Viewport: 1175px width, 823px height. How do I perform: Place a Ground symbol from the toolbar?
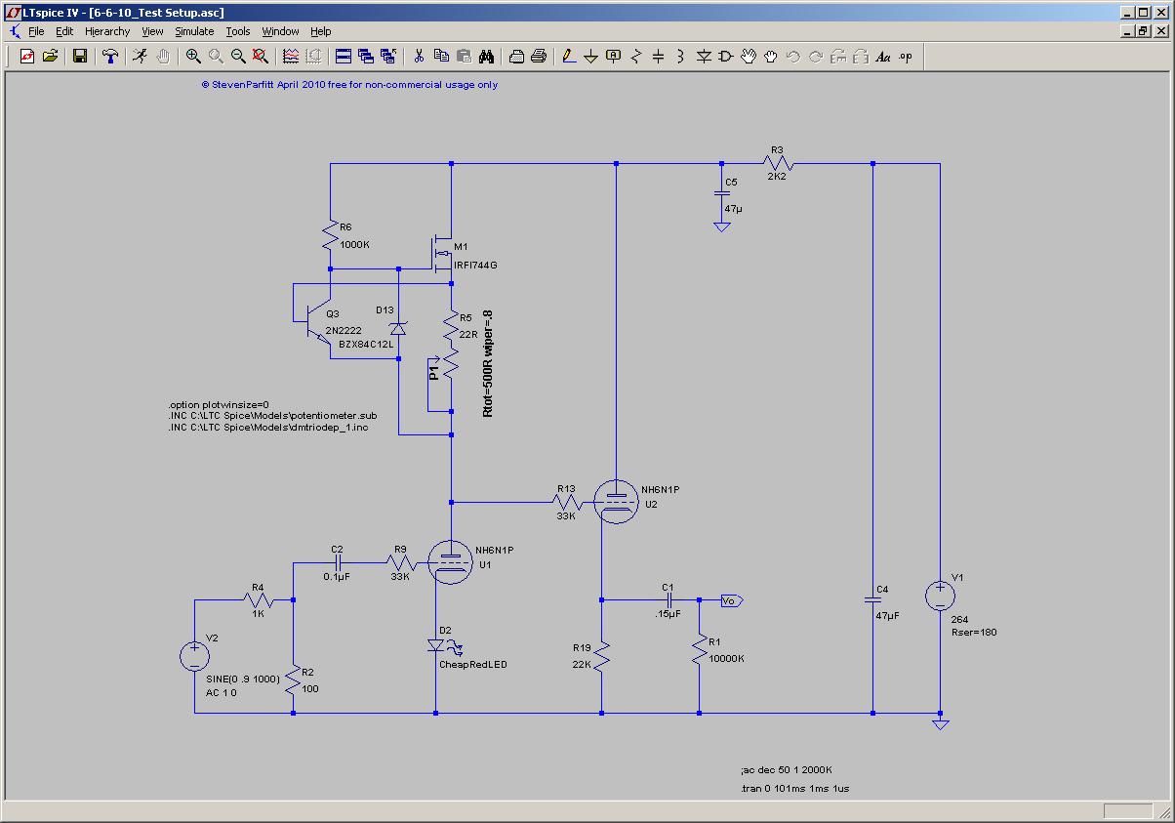pyautogui.click(x=591, y=57)
